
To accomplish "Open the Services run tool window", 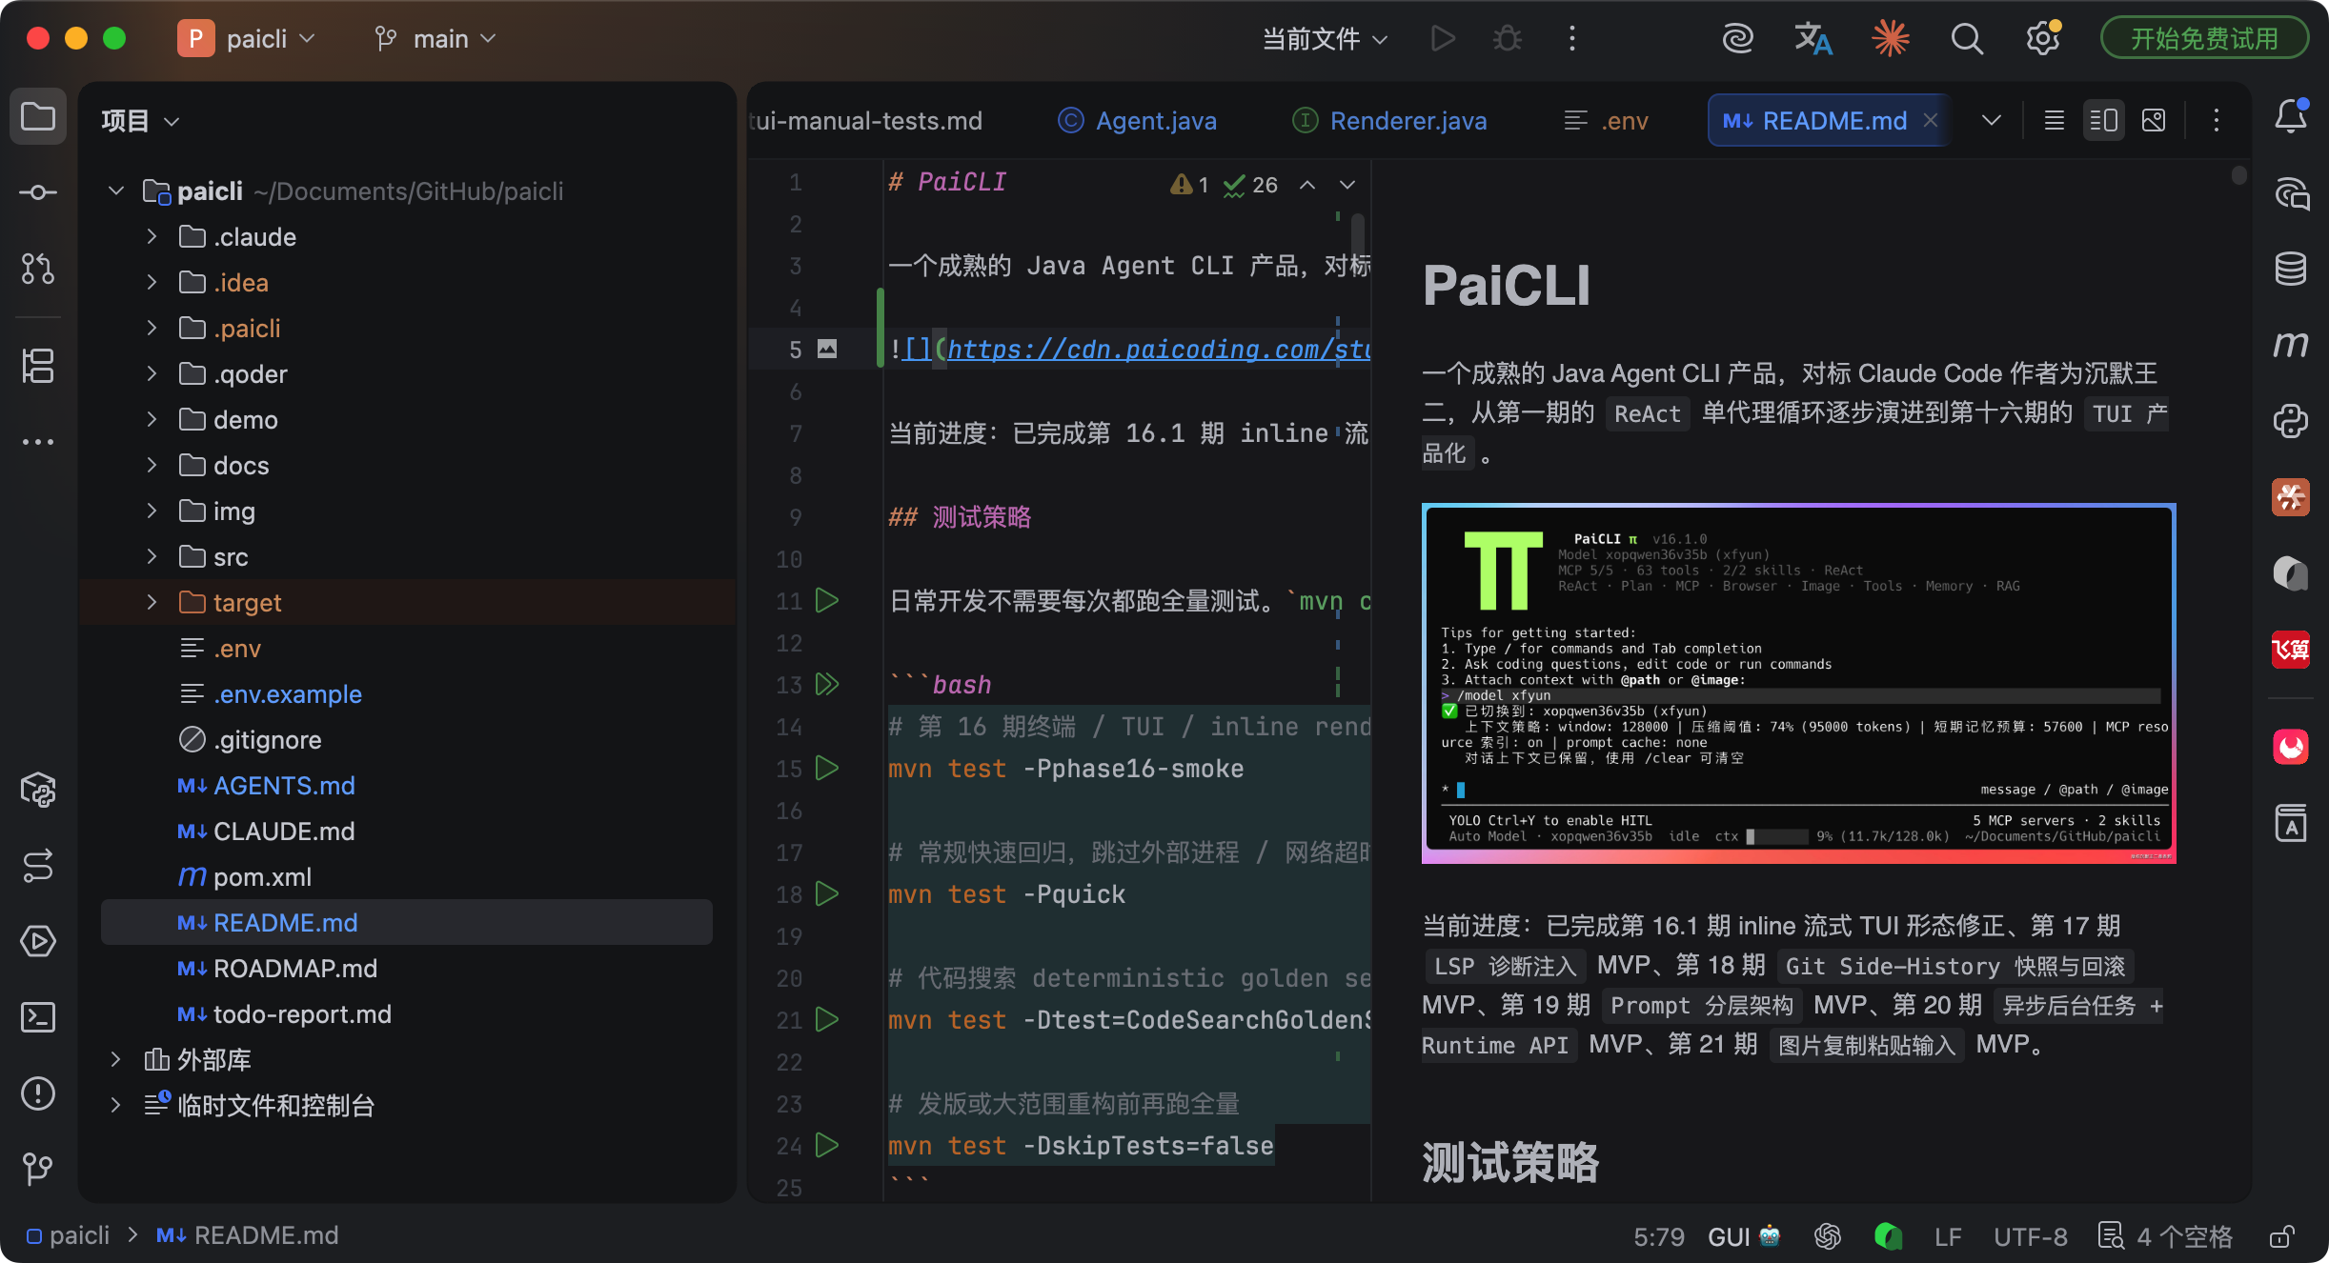I will (x=38, y=941).
